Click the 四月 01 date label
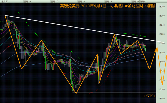 (143, 1)
